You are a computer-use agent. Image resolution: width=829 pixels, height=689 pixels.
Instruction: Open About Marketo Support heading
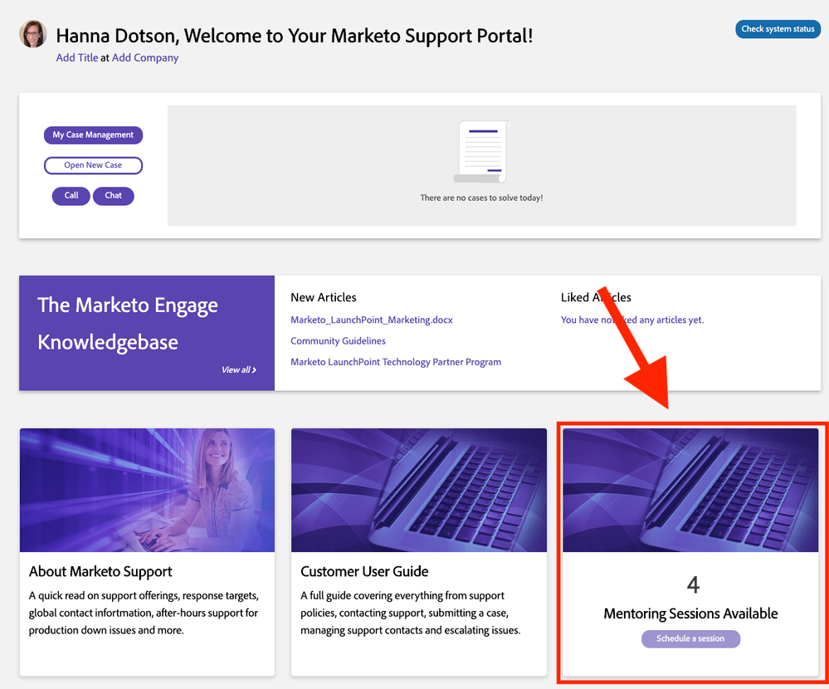pyautogui.click(x=100, y=572)
